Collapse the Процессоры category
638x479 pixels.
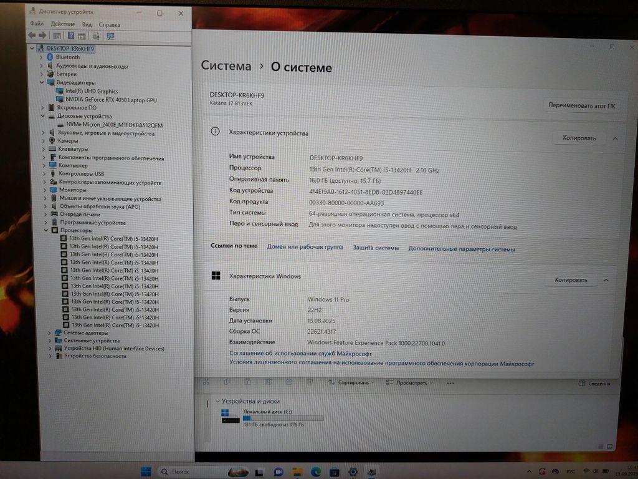pyautogui.click(x=45, y=231)
